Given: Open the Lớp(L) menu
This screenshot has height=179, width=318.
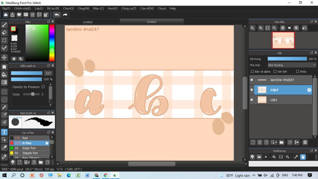Looking at the screenshot, I should tap(39, 8).
